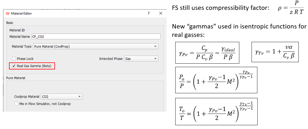Uncheck Real Gas Gamma (Beta)
Image resolution: width=308 pixels, height=129 pixels.
point(14,66)
